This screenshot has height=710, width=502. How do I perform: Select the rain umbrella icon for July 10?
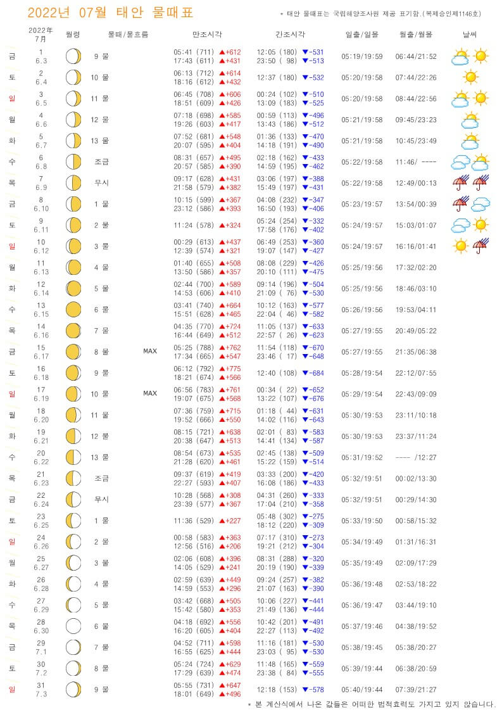(x=480, y=246)
